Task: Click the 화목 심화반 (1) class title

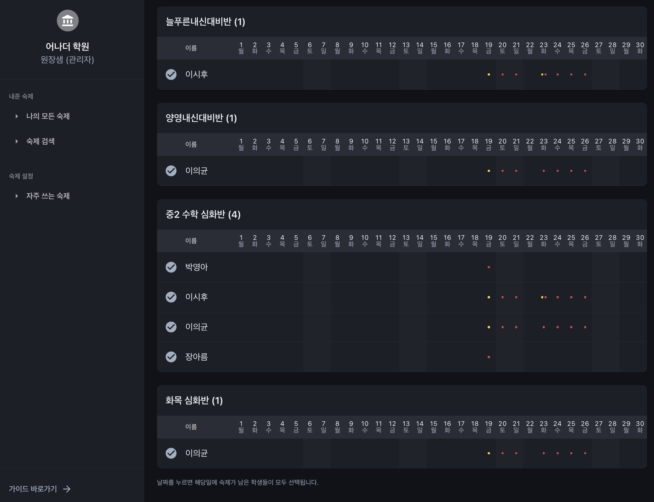Action: point(194,401)
